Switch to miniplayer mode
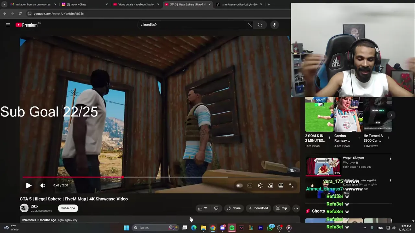Viewport: 415px width, 233px height. click(x=270, y=185)
